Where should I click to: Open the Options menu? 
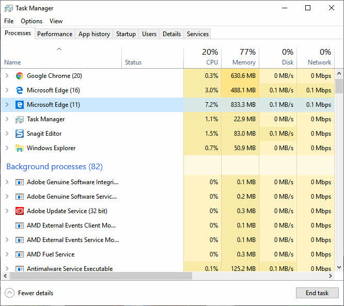[32, 21]
